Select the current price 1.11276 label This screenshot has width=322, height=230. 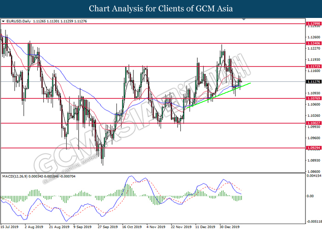tap(313, 81)
